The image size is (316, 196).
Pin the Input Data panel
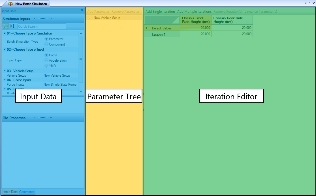coord(82,11)
